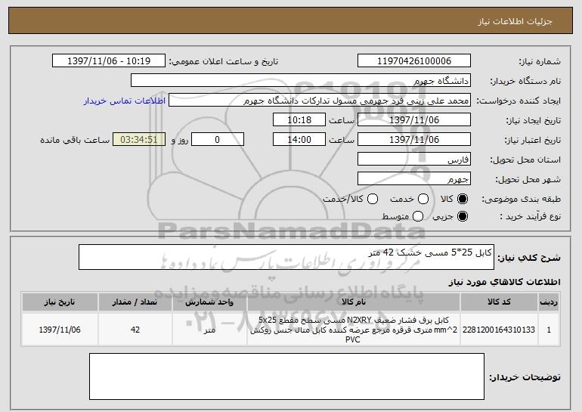Click the unit cell متر
This screenshot has width=582, height=412.
coord(209,330)
